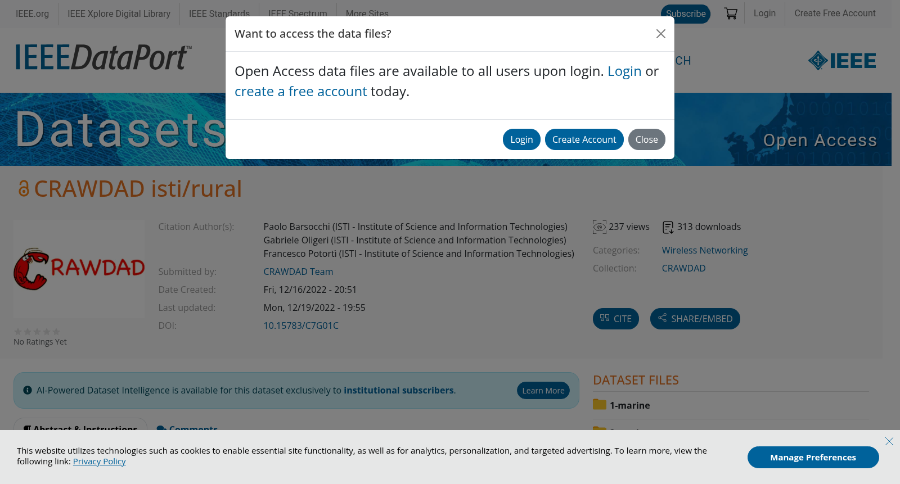The height and width of the screenshot is (484, 900).
Task: Click the '313 downloads' text
Action: tap(709, 227)
